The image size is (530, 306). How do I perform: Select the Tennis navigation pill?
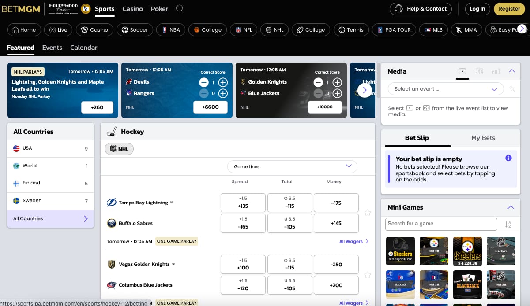(351, 30)
